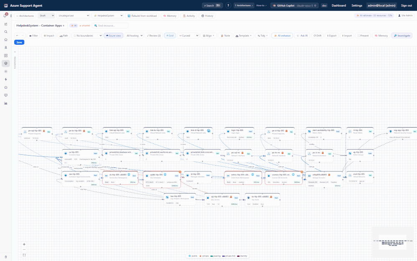Click the fit-to-screen canvas icon

(x=24, y=255)
